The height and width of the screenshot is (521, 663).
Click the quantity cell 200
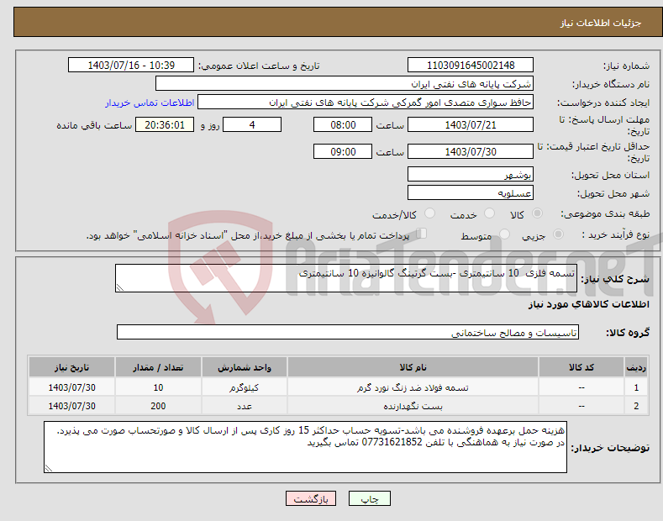coord(158,406)
